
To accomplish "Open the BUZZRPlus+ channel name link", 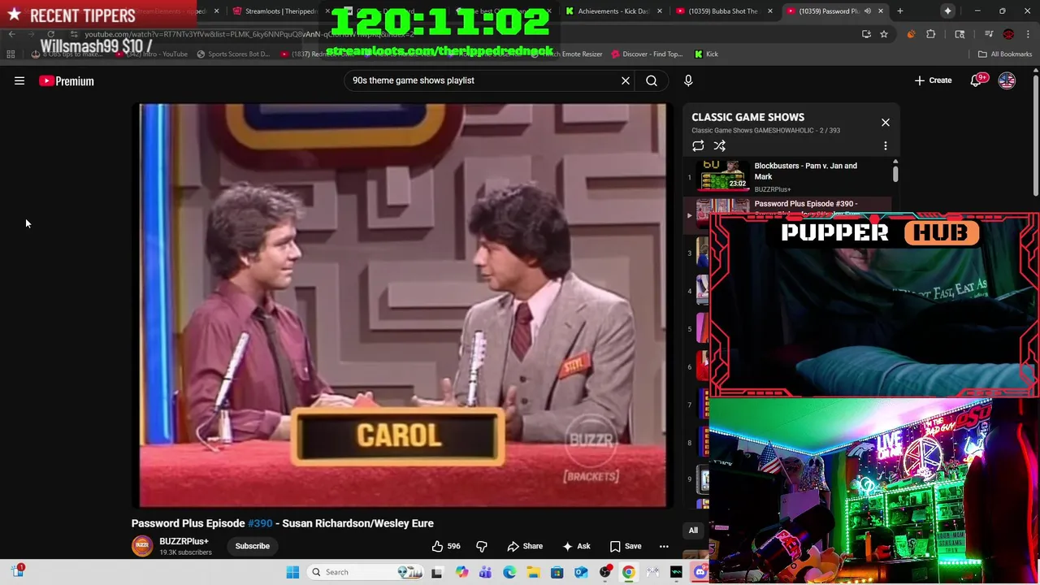I will tap(184, 541).
